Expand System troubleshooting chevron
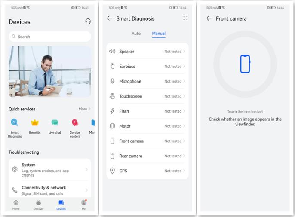295x217 pixels. click(x=86, y=169)
